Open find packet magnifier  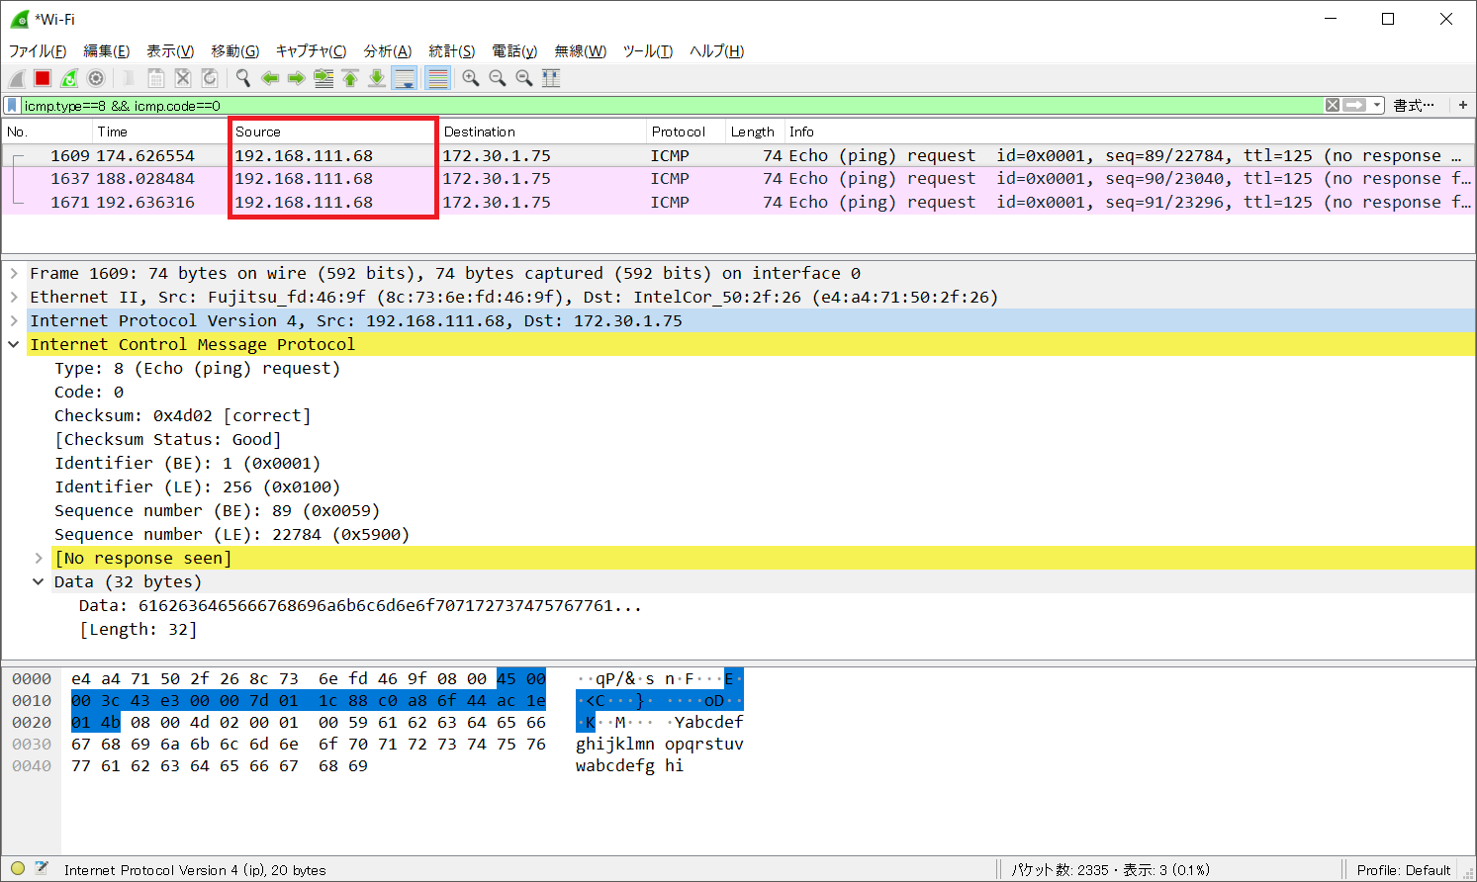pos(242,78)
